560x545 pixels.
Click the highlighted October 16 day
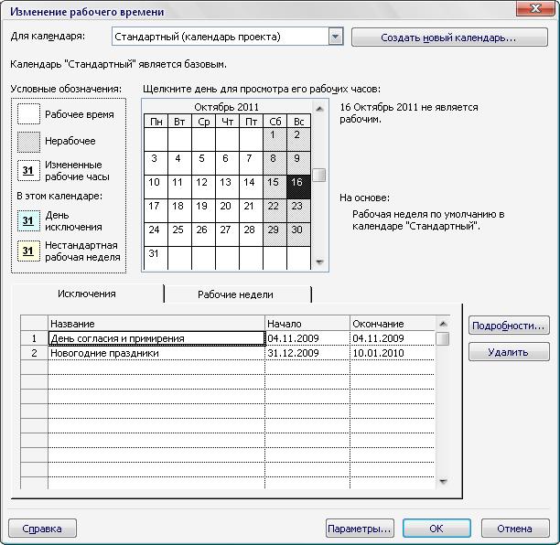298,187
